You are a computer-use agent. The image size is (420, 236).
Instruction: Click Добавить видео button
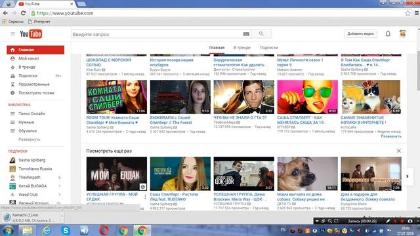[x=360, y=33]
